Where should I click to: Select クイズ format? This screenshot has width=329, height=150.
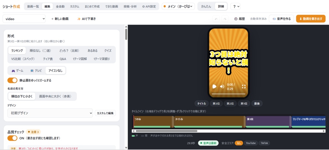point(108,51)
